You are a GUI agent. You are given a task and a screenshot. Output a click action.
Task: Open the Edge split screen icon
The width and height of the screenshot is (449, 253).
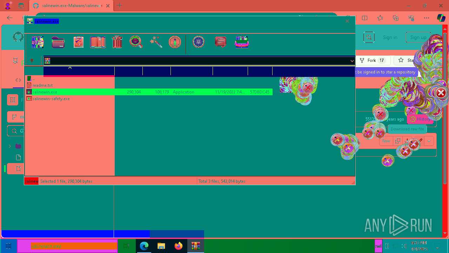[365, 18]
